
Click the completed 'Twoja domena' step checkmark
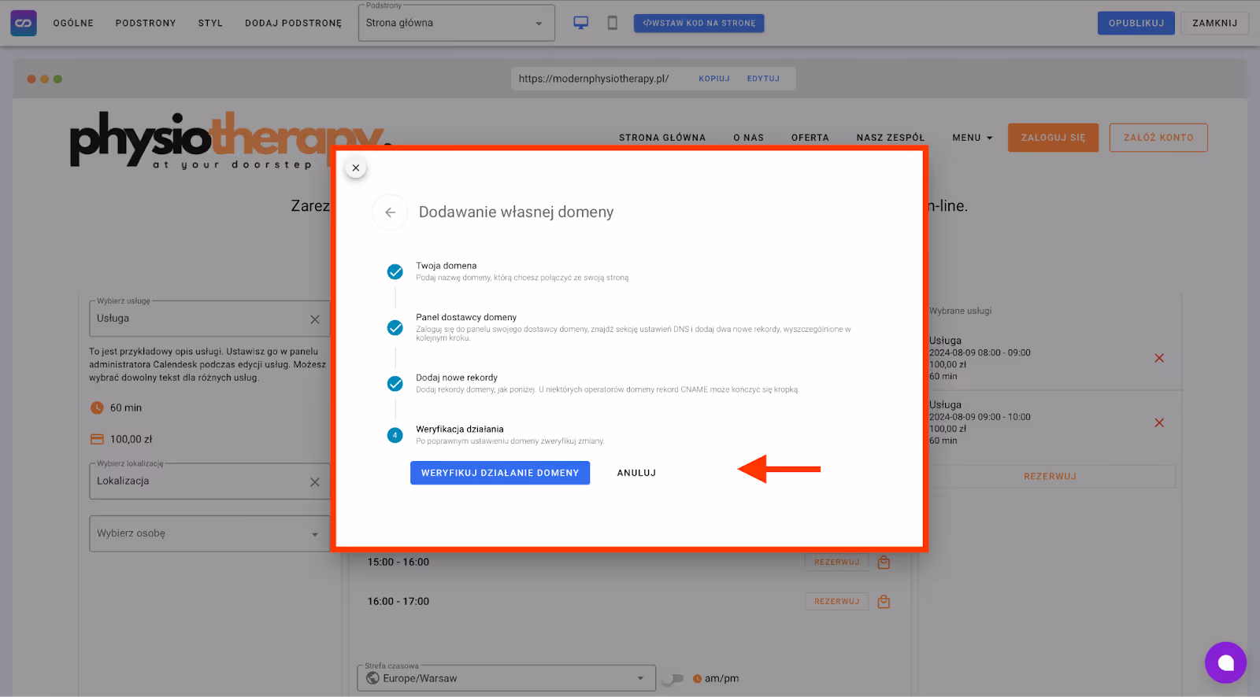(395, 272)
